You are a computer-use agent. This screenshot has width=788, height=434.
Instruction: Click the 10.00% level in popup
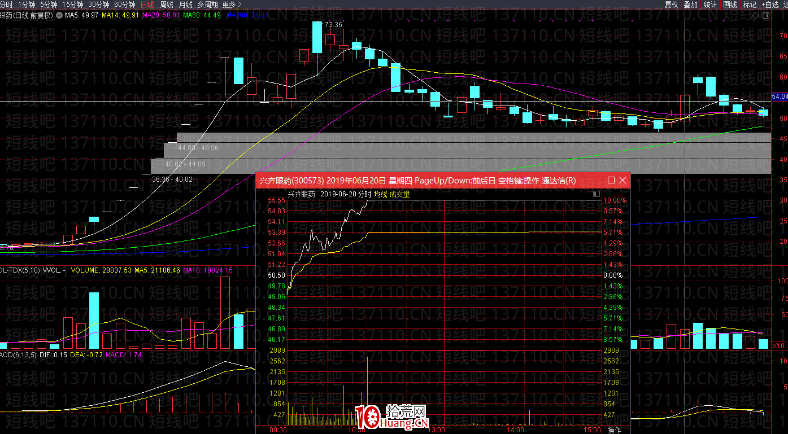(615, 200)
